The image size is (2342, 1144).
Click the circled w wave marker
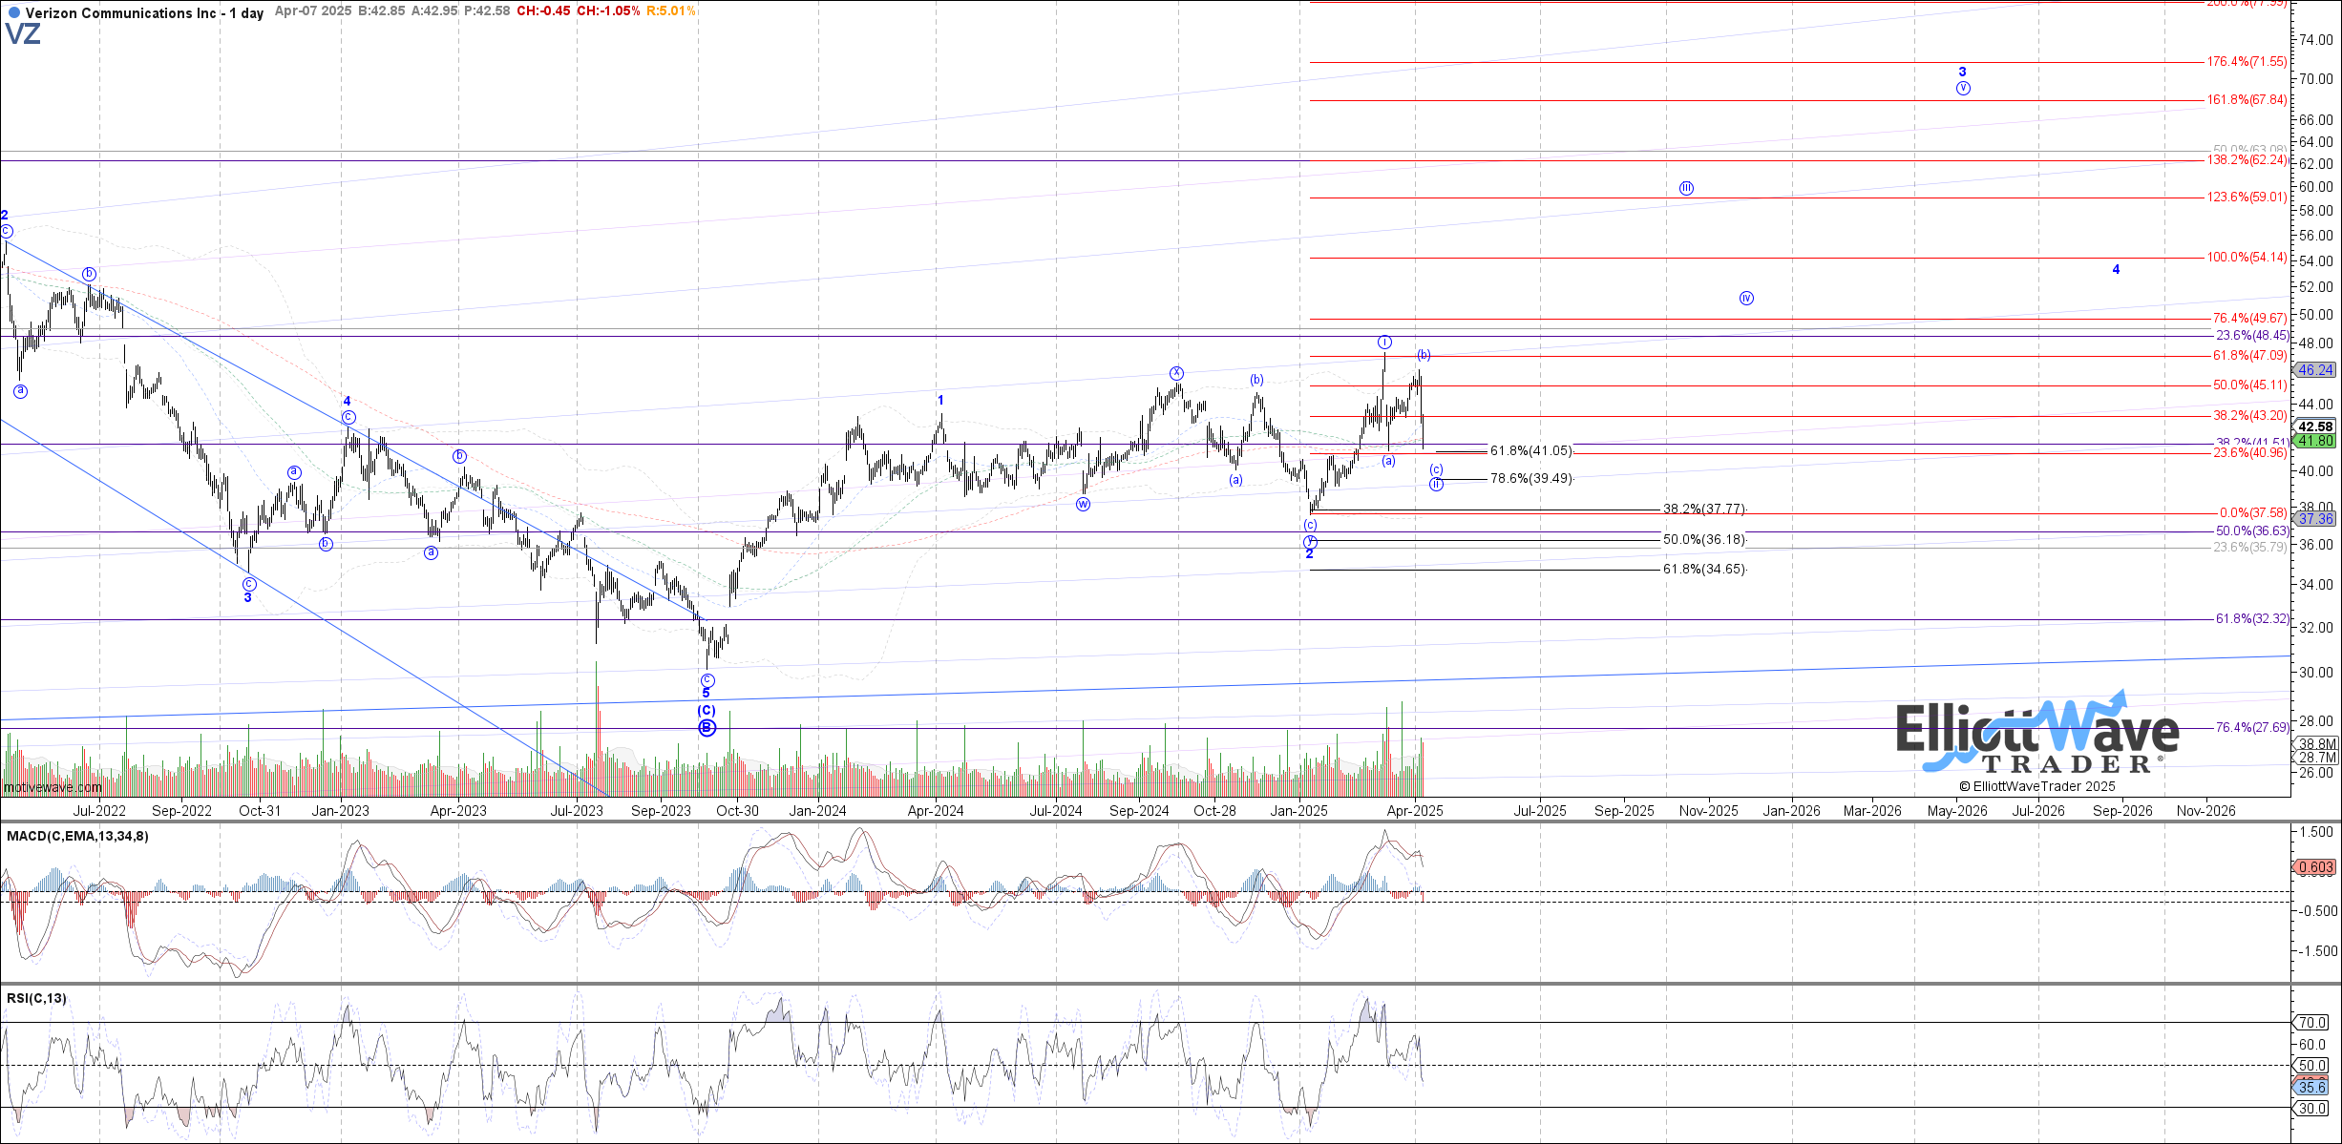point(1083,504)
